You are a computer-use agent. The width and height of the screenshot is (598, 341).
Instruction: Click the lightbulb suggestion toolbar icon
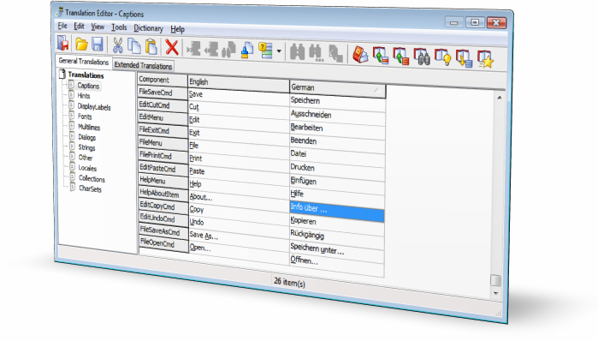coord(442,57)
